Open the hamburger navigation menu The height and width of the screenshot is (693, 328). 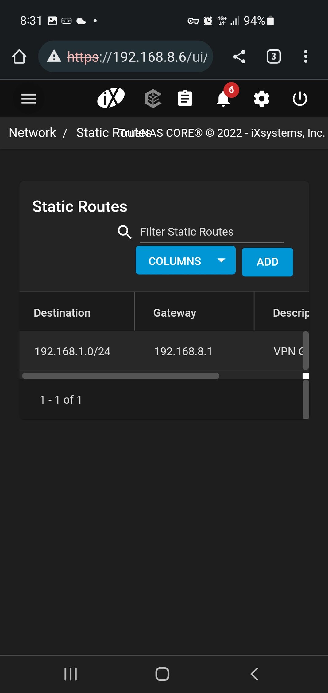click(x=29, y=99)
